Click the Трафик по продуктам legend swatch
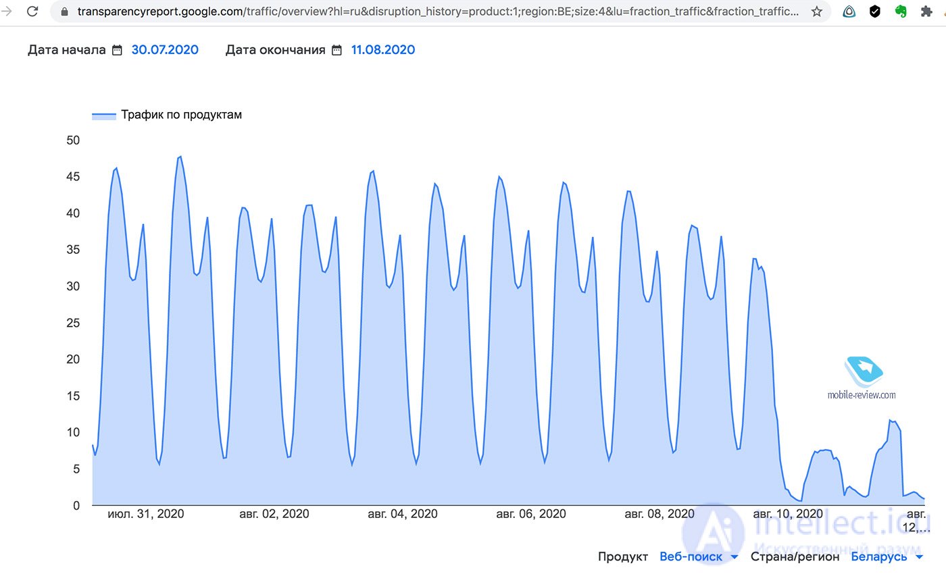946x576 pixels. pyautogui.click(x=104, y=115)
